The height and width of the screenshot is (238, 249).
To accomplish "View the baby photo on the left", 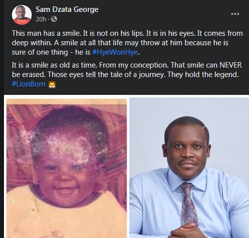I will [x=66, y=168].
